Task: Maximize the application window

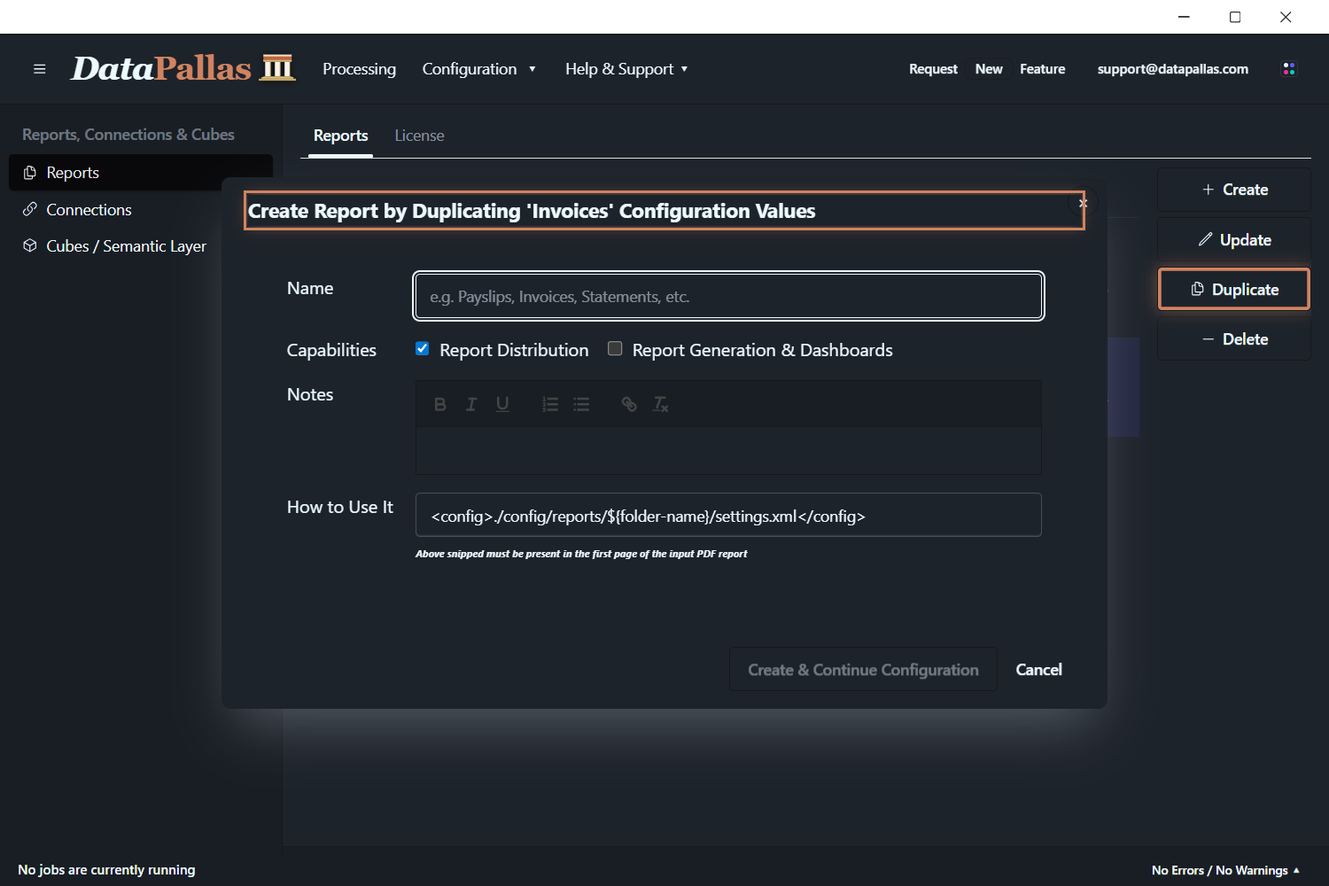Action: pos(1235,17)
